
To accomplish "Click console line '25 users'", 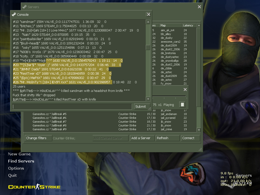I will click(19, 86).
